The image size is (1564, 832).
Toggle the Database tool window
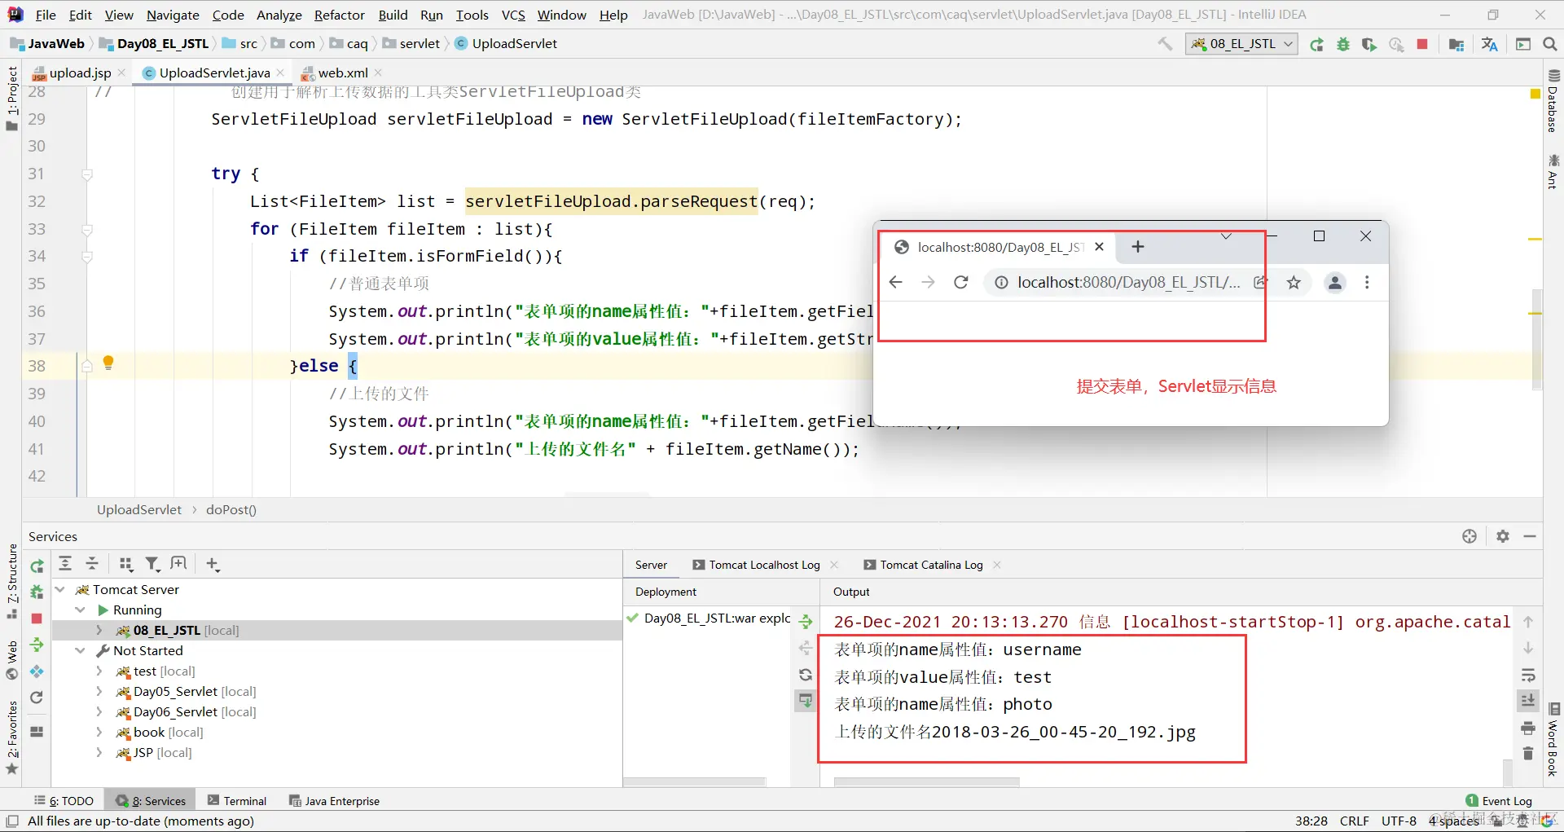1553,101
